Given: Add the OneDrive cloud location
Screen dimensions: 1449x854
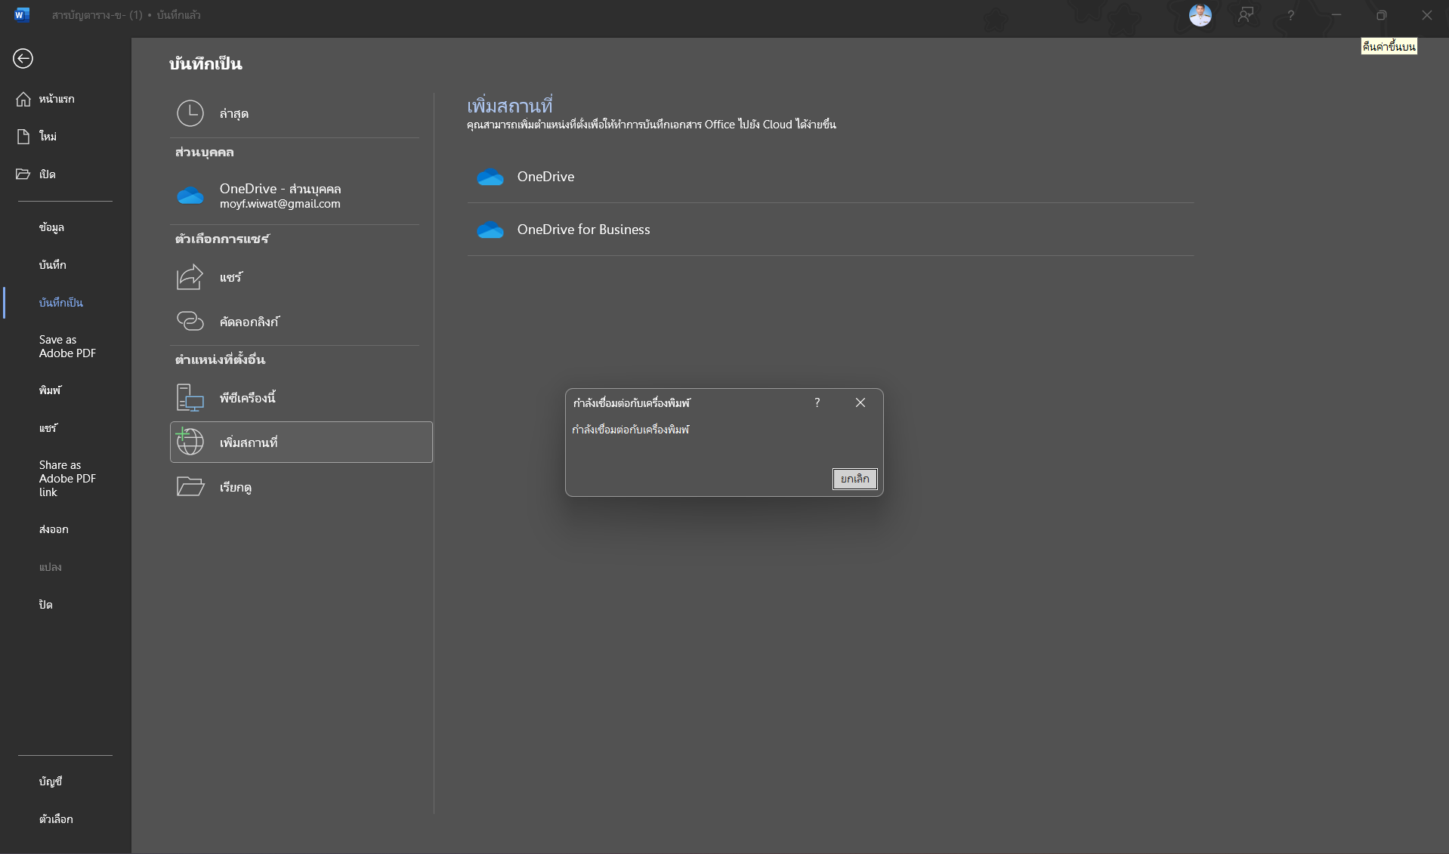Looking at the screenshot, I should [x=830, y=177].
